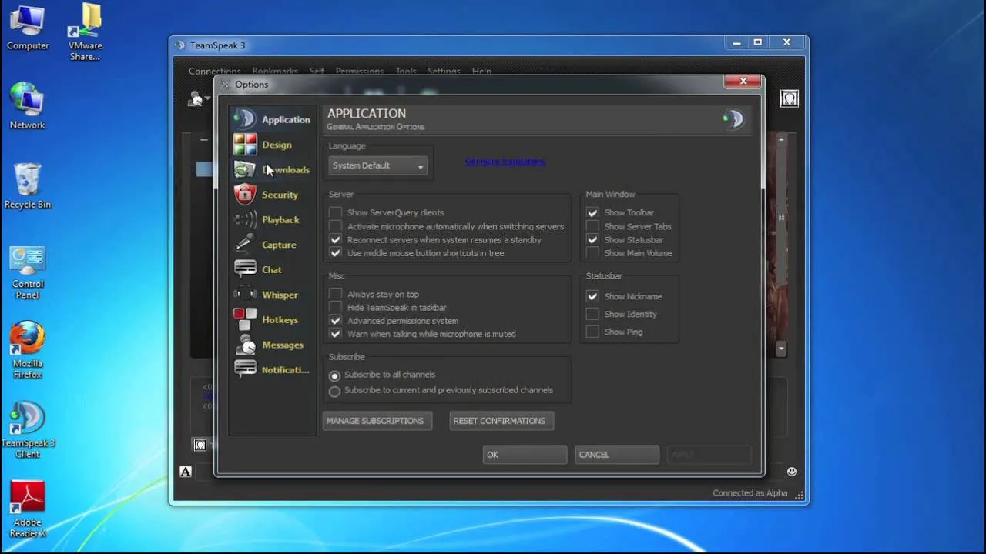Image resolution: width=986 pixels, height=554 pixels.
Task: Click the small avatar icon above the chat input
Action: [x=200, y=445]
